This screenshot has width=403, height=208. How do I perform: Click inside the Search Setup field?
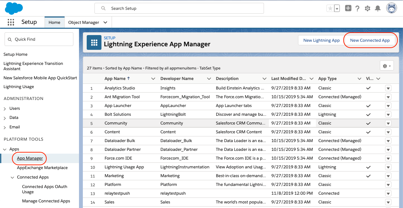coord(179,8)
